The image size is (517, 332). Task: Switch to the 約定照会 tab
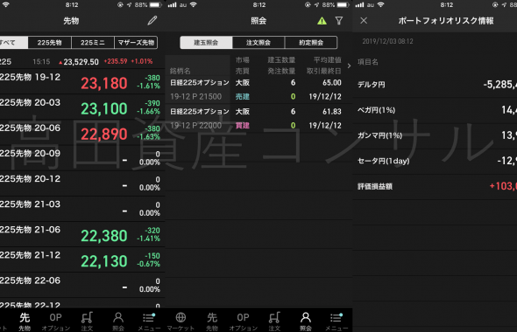tap(311, 43)
